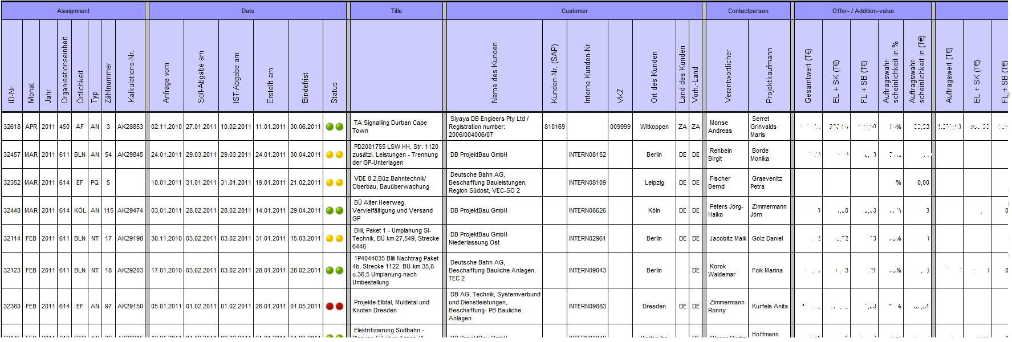The height and width of the screenshot is (342, 1012).
Task: Click the green status lights in row 32123
Action: point(334,270)
